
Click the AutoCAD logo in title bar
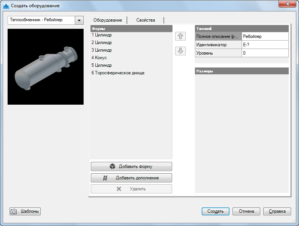[6, 6]
